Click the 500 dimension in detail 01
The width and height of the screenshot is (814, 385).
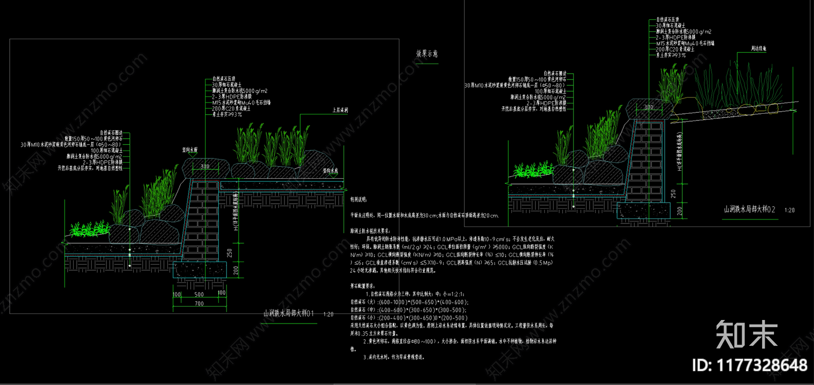(x=199, y=295)
